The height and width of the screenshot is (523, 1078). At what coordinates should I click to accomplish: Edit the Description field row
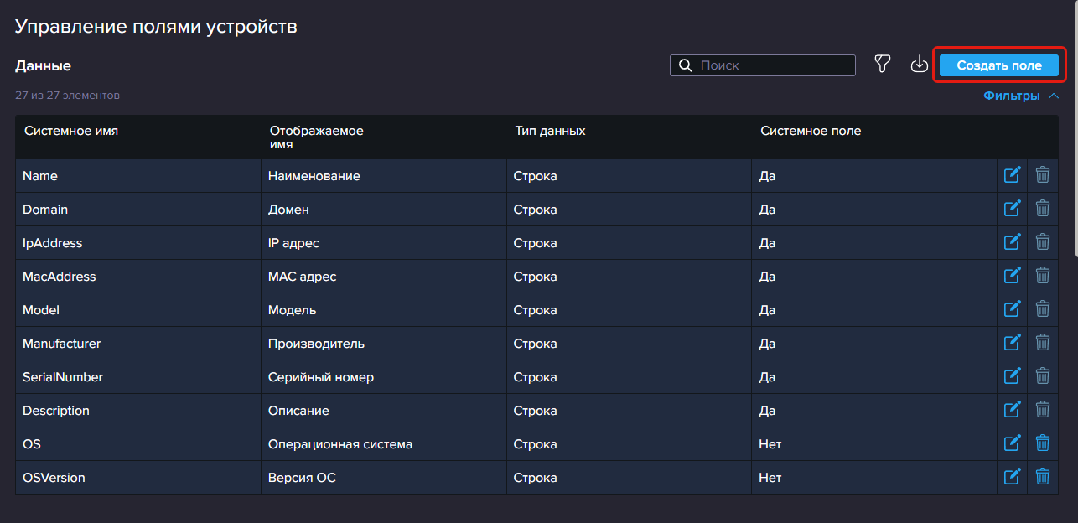click(x=1012, y=410)
